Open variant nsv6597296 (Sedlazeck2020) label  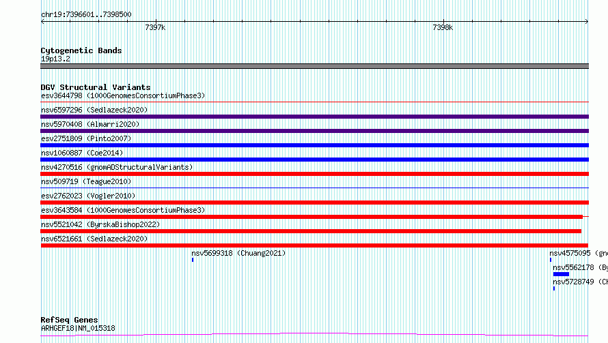click(94, 110)
